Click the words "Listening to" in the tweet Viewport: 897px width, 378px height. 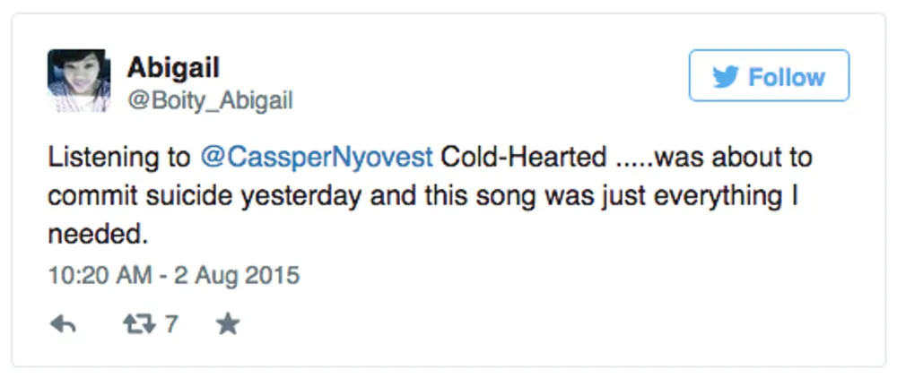(x=121, y=159)
